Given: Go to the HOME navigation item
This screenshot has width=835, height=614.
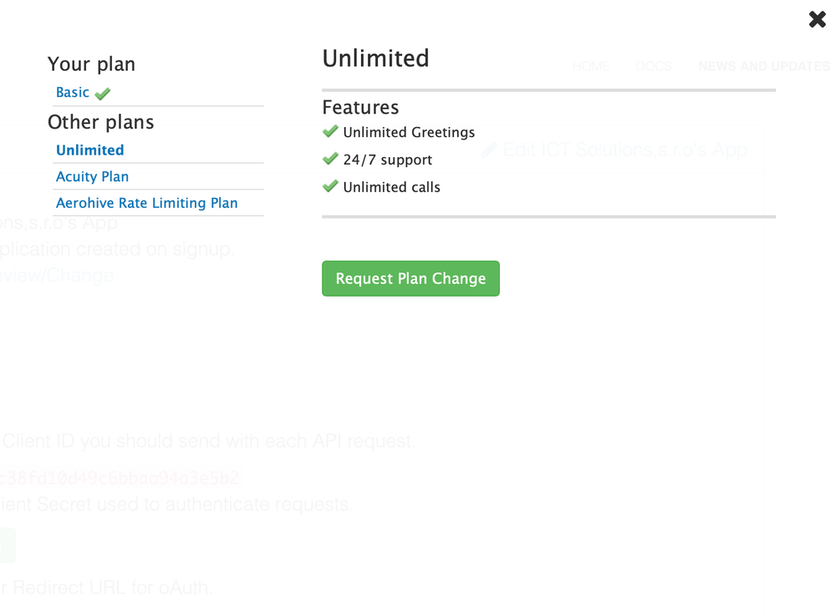Looking at the screenshot, I should 590,66.
